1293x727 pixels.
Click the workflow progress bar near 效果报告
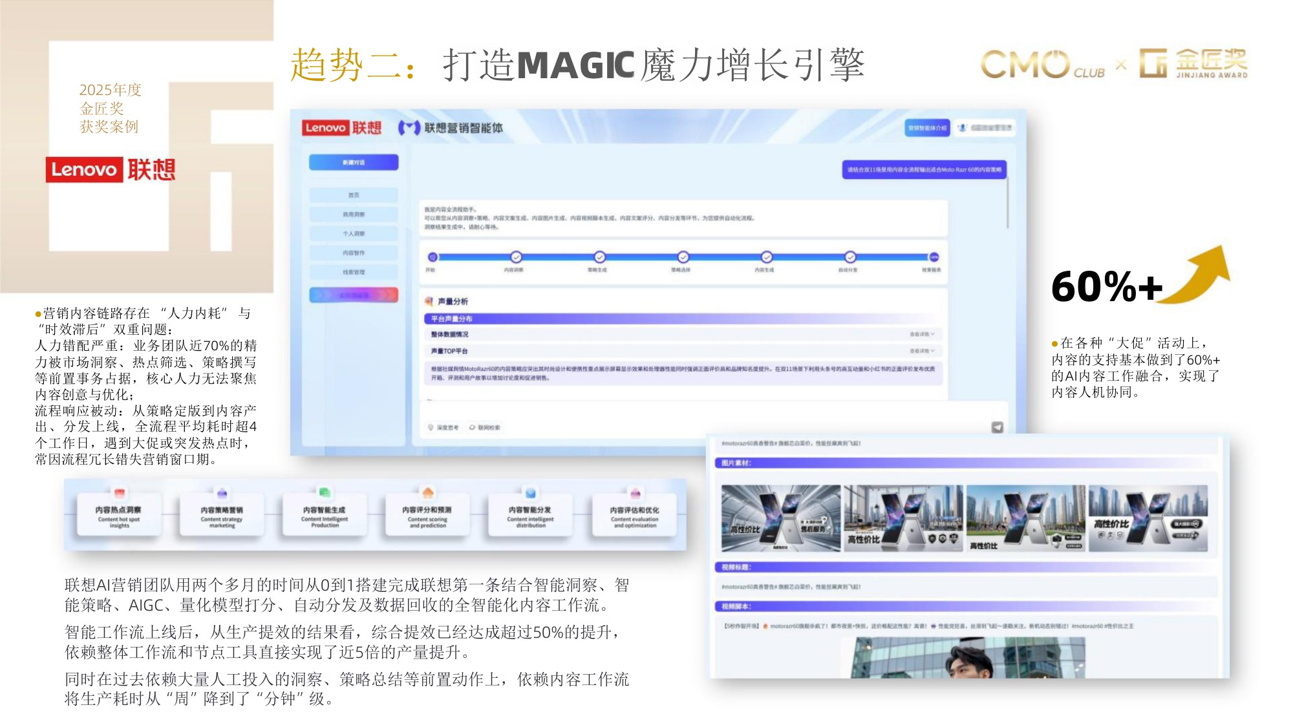coord(934,257)
